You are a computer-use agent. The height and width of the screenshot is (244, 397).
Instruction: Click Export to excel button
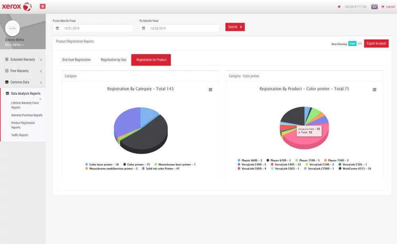[x=376, y=44]
